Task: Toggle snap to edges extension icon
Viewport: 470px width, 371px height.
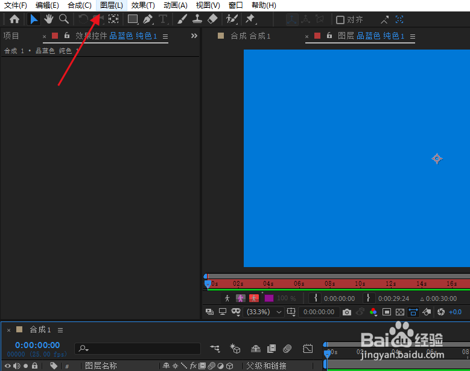Action: [384, 20]
